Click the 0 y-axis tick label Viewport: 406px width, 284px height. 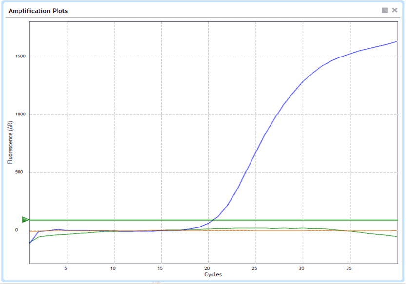click(16, 230)
